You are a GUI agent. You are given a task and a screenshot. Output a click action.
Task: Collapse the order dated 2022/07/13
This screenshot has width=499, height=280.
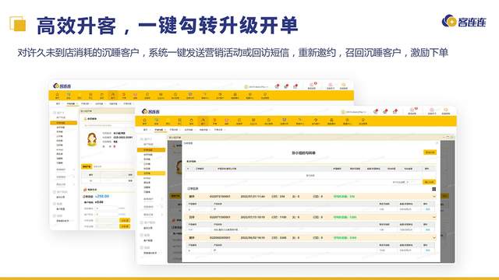point(434,217)
